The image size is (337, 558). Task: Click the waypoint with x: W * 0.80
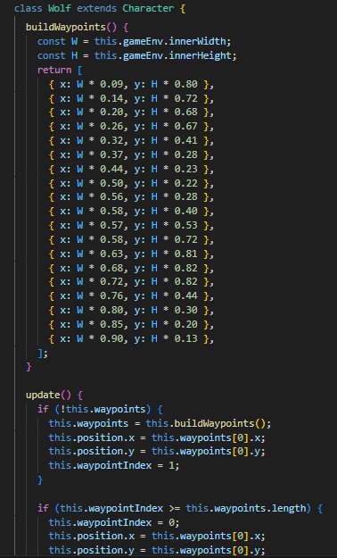(x=132, y=311)
